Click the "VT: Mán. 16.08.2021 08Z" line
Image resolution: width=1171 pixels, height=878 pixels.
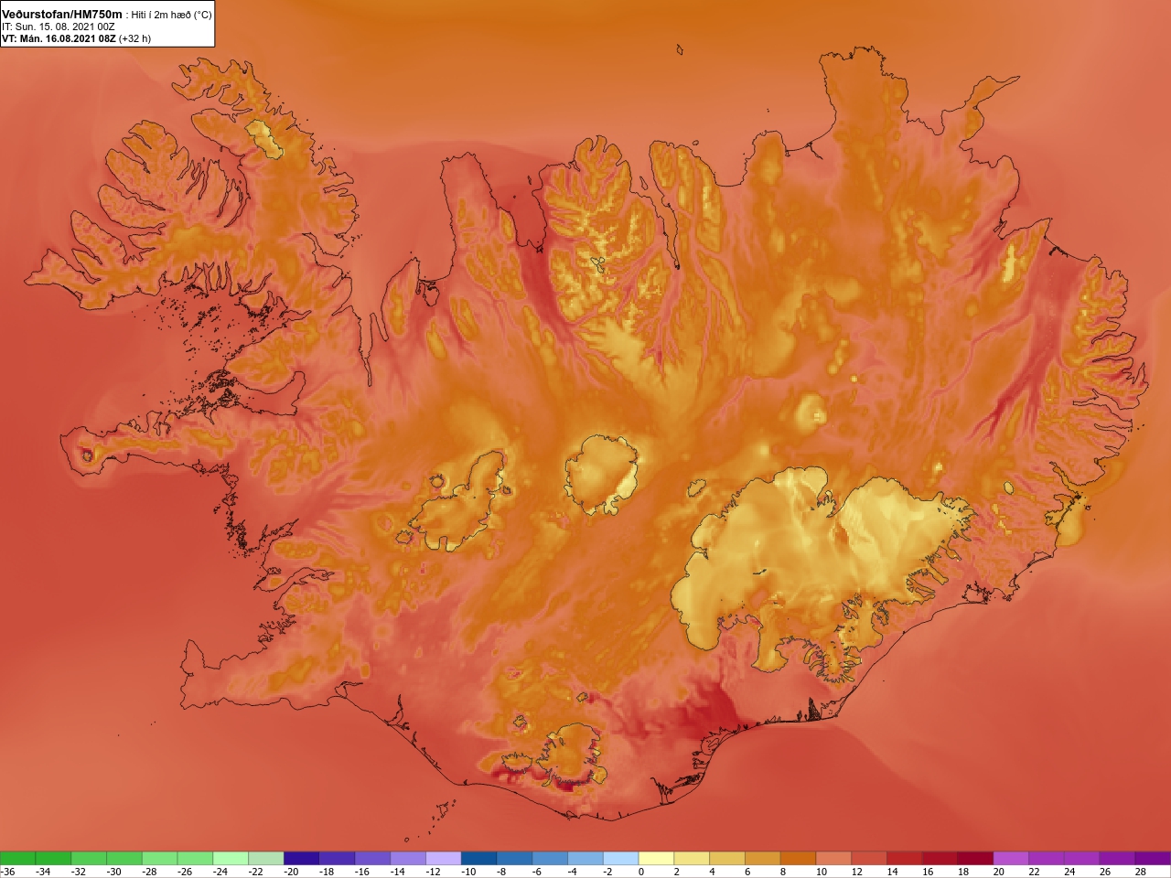[59, 38]
